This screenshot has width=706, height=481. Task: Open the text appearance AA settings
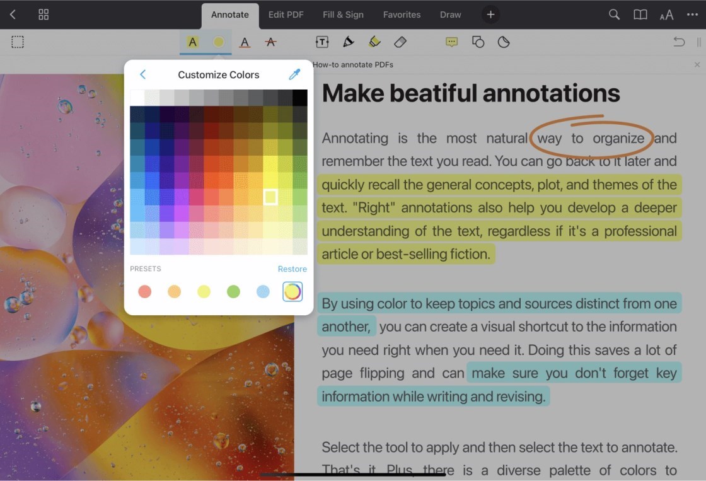tap(666, 14)
